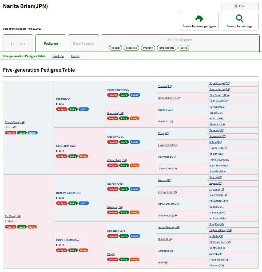Open Northern Dancer(CAN) link
Screen dimensions: 262x272
[x=68, y=193]
